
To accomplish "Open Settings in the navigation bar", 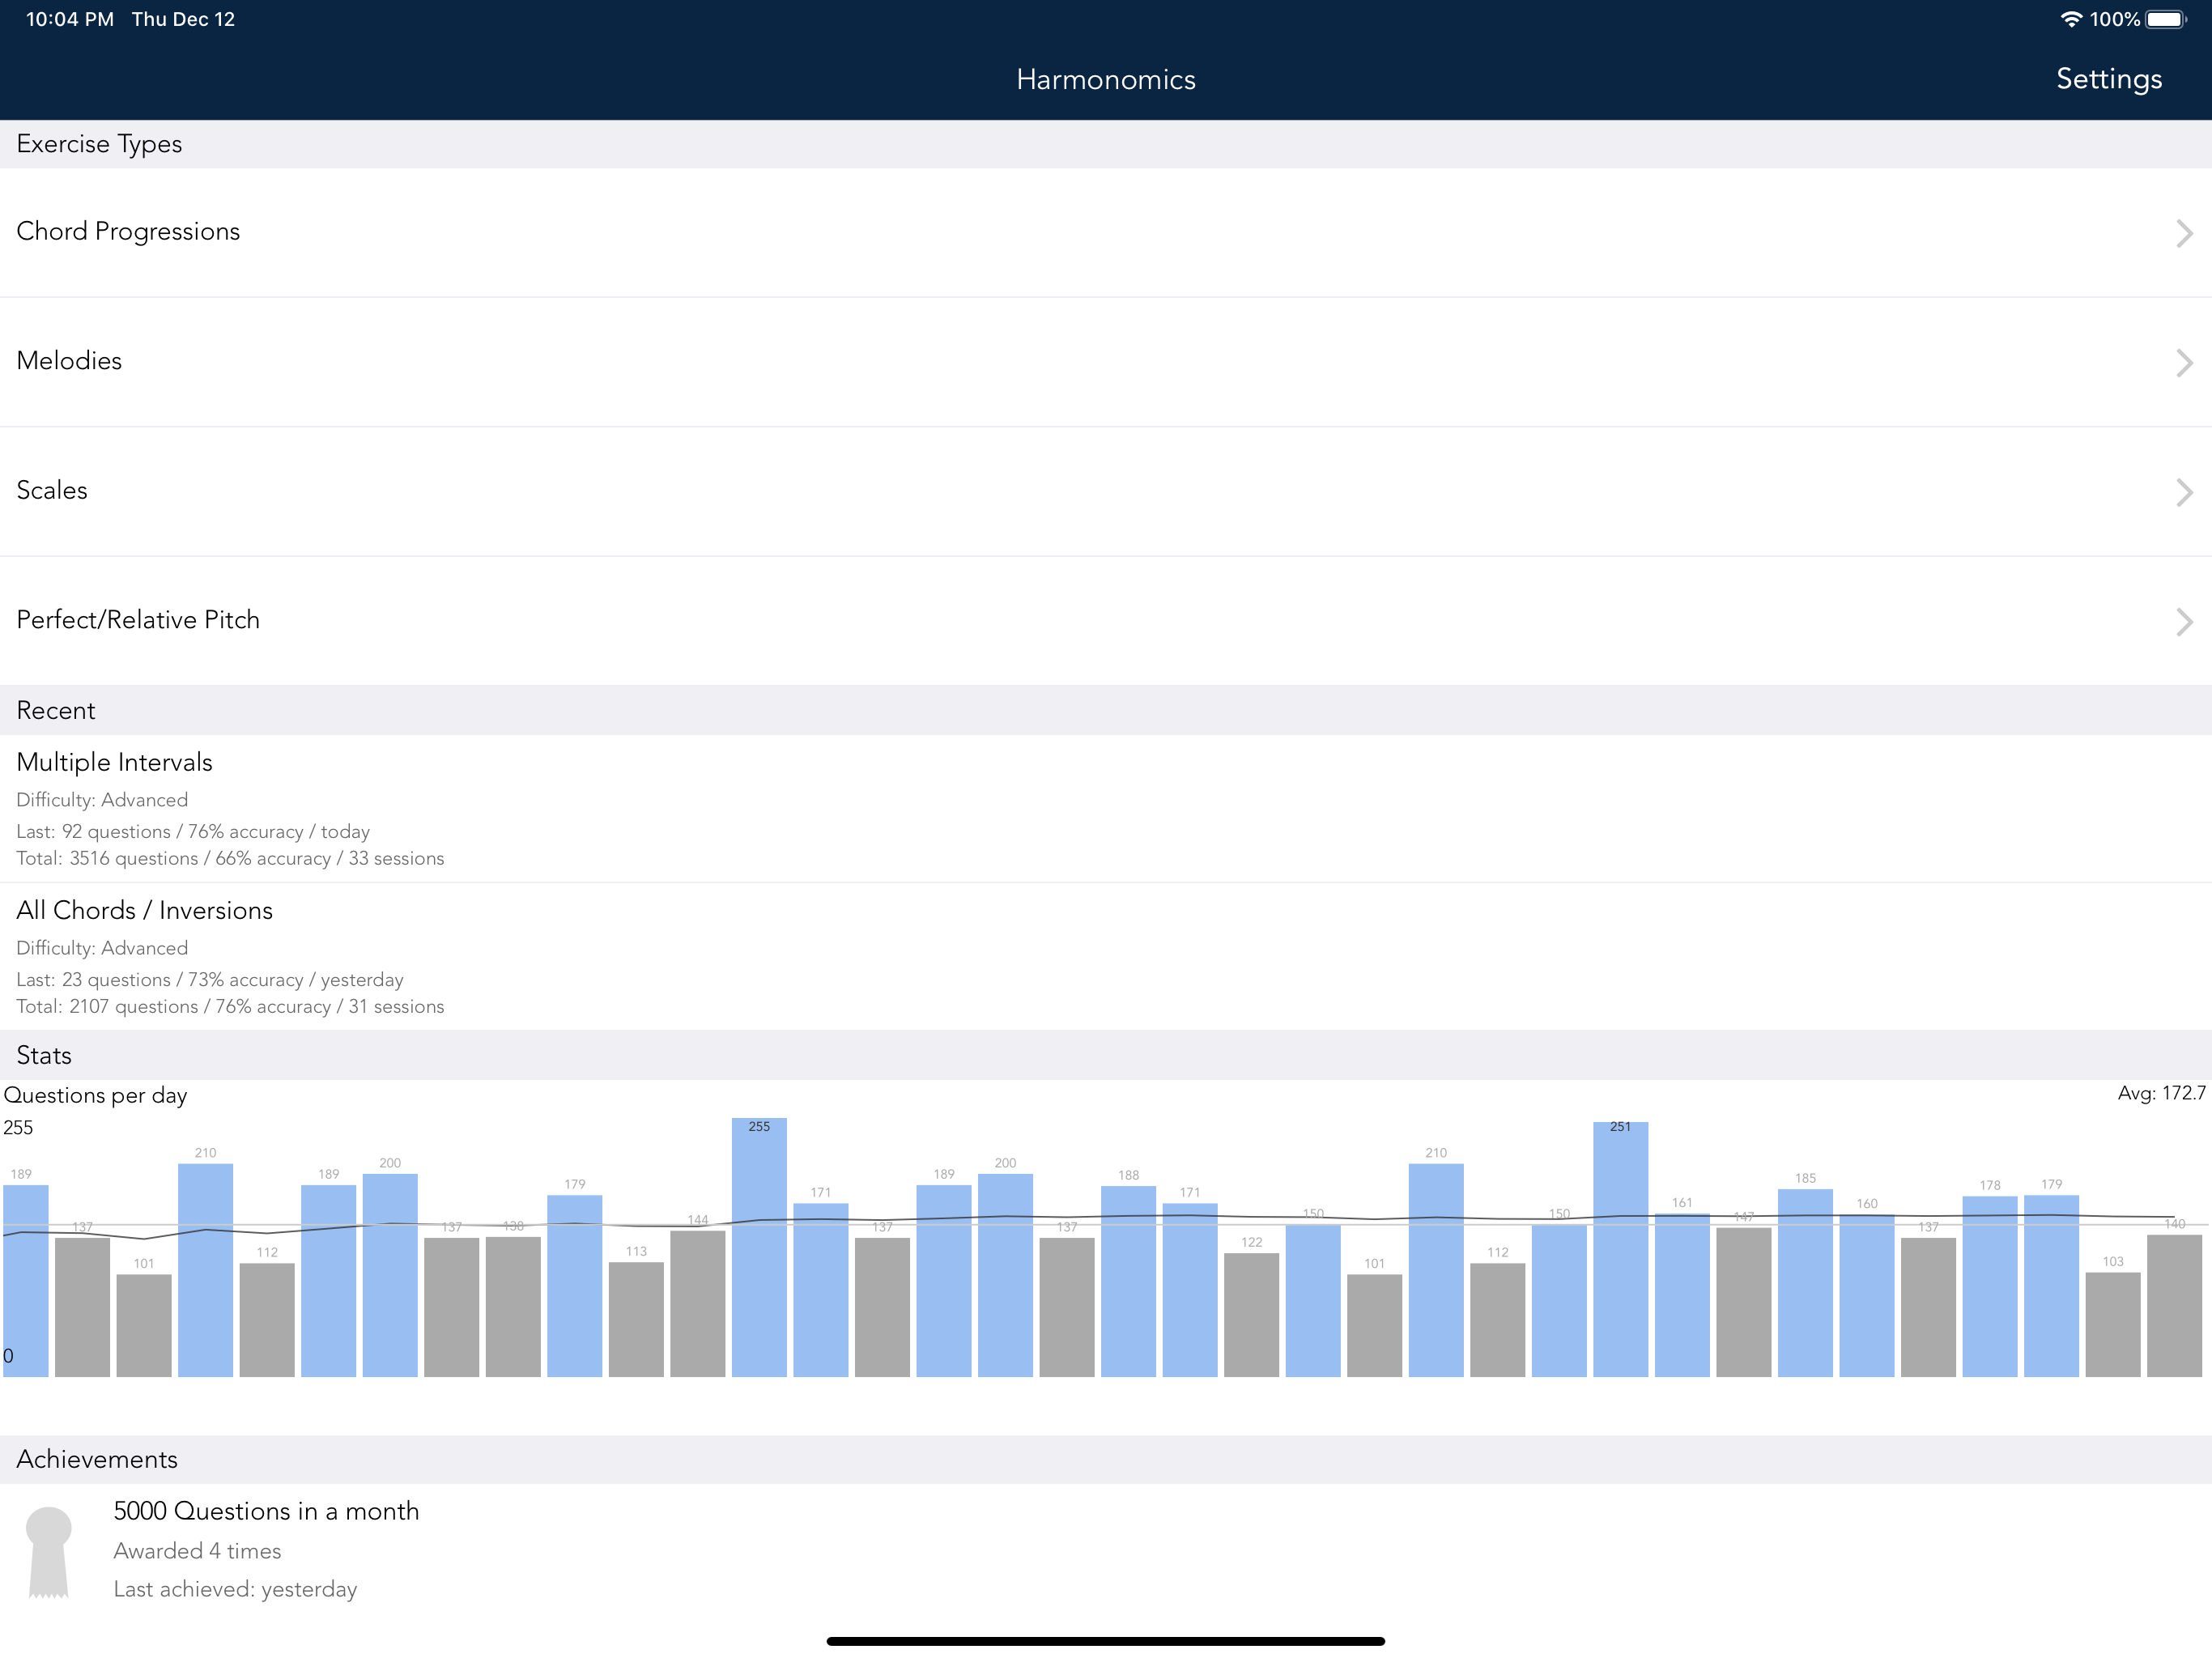I will [x=2108, y=79].
